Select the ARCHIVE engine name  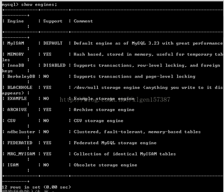point(17,109)
